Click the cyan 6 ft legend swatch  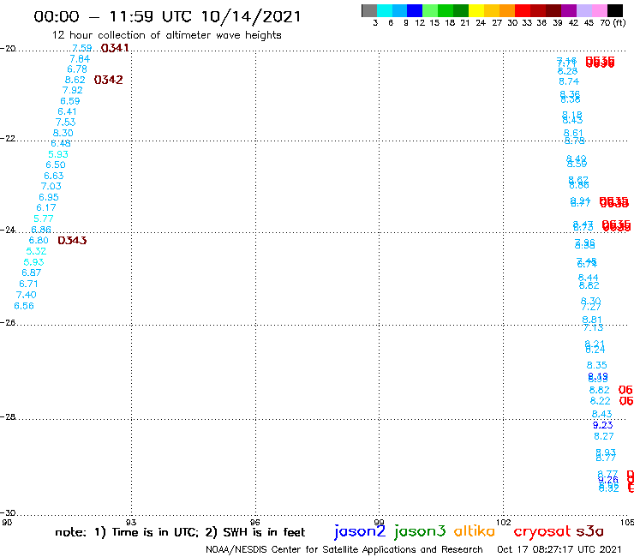pos(385,10)
